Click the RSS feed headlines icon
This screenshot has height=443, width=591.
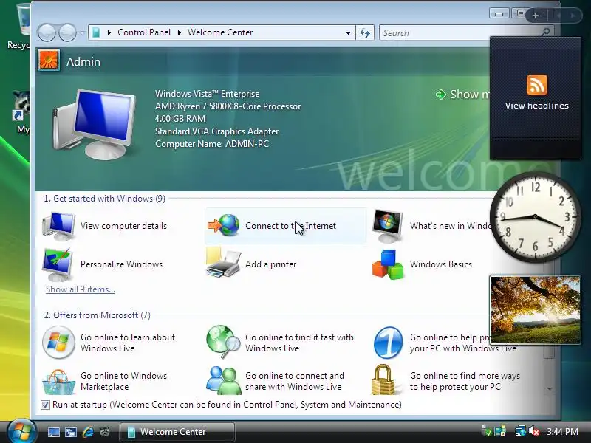click(x=537, y=84)
